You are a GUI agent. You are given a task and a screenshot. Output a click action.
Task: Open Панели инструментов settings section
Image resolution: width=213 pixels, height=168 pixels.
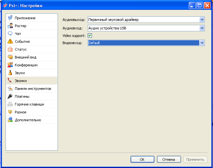33,89
